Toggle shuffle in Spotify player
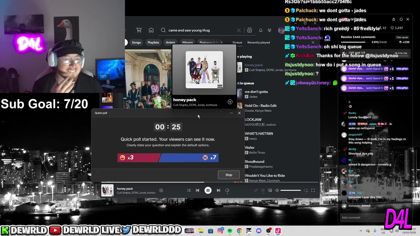420x236 pixels. 189,190
